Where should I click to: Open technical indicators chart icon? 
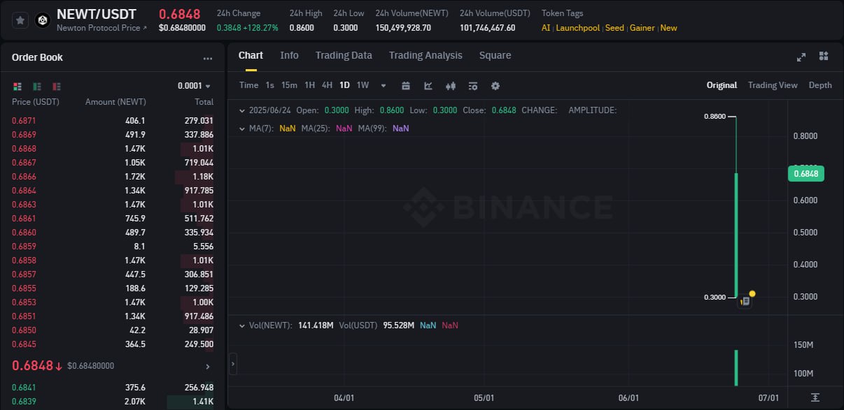(x=428, y=86)
